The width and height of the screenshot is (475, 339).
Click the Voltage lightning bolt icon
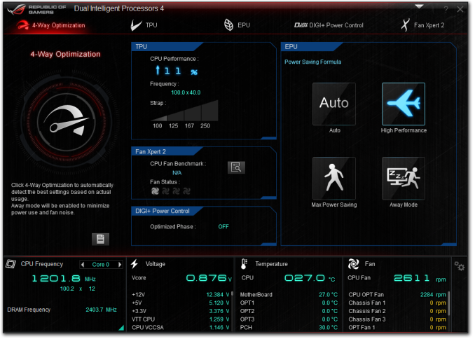pyautogui.click(x=135, y=264)
